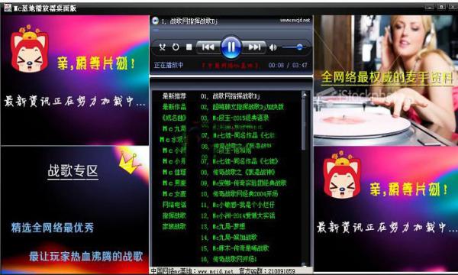Screen dimensions: 458x275
Task: Play track 14 in the playlist
Action: pyautogui.click(x=229, y=238)
